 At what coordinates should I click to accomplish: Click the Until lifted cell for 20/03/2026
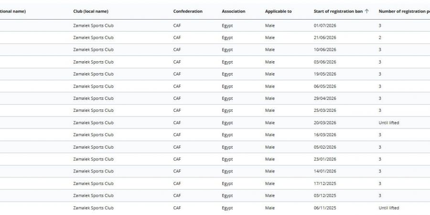pos(389,123)
